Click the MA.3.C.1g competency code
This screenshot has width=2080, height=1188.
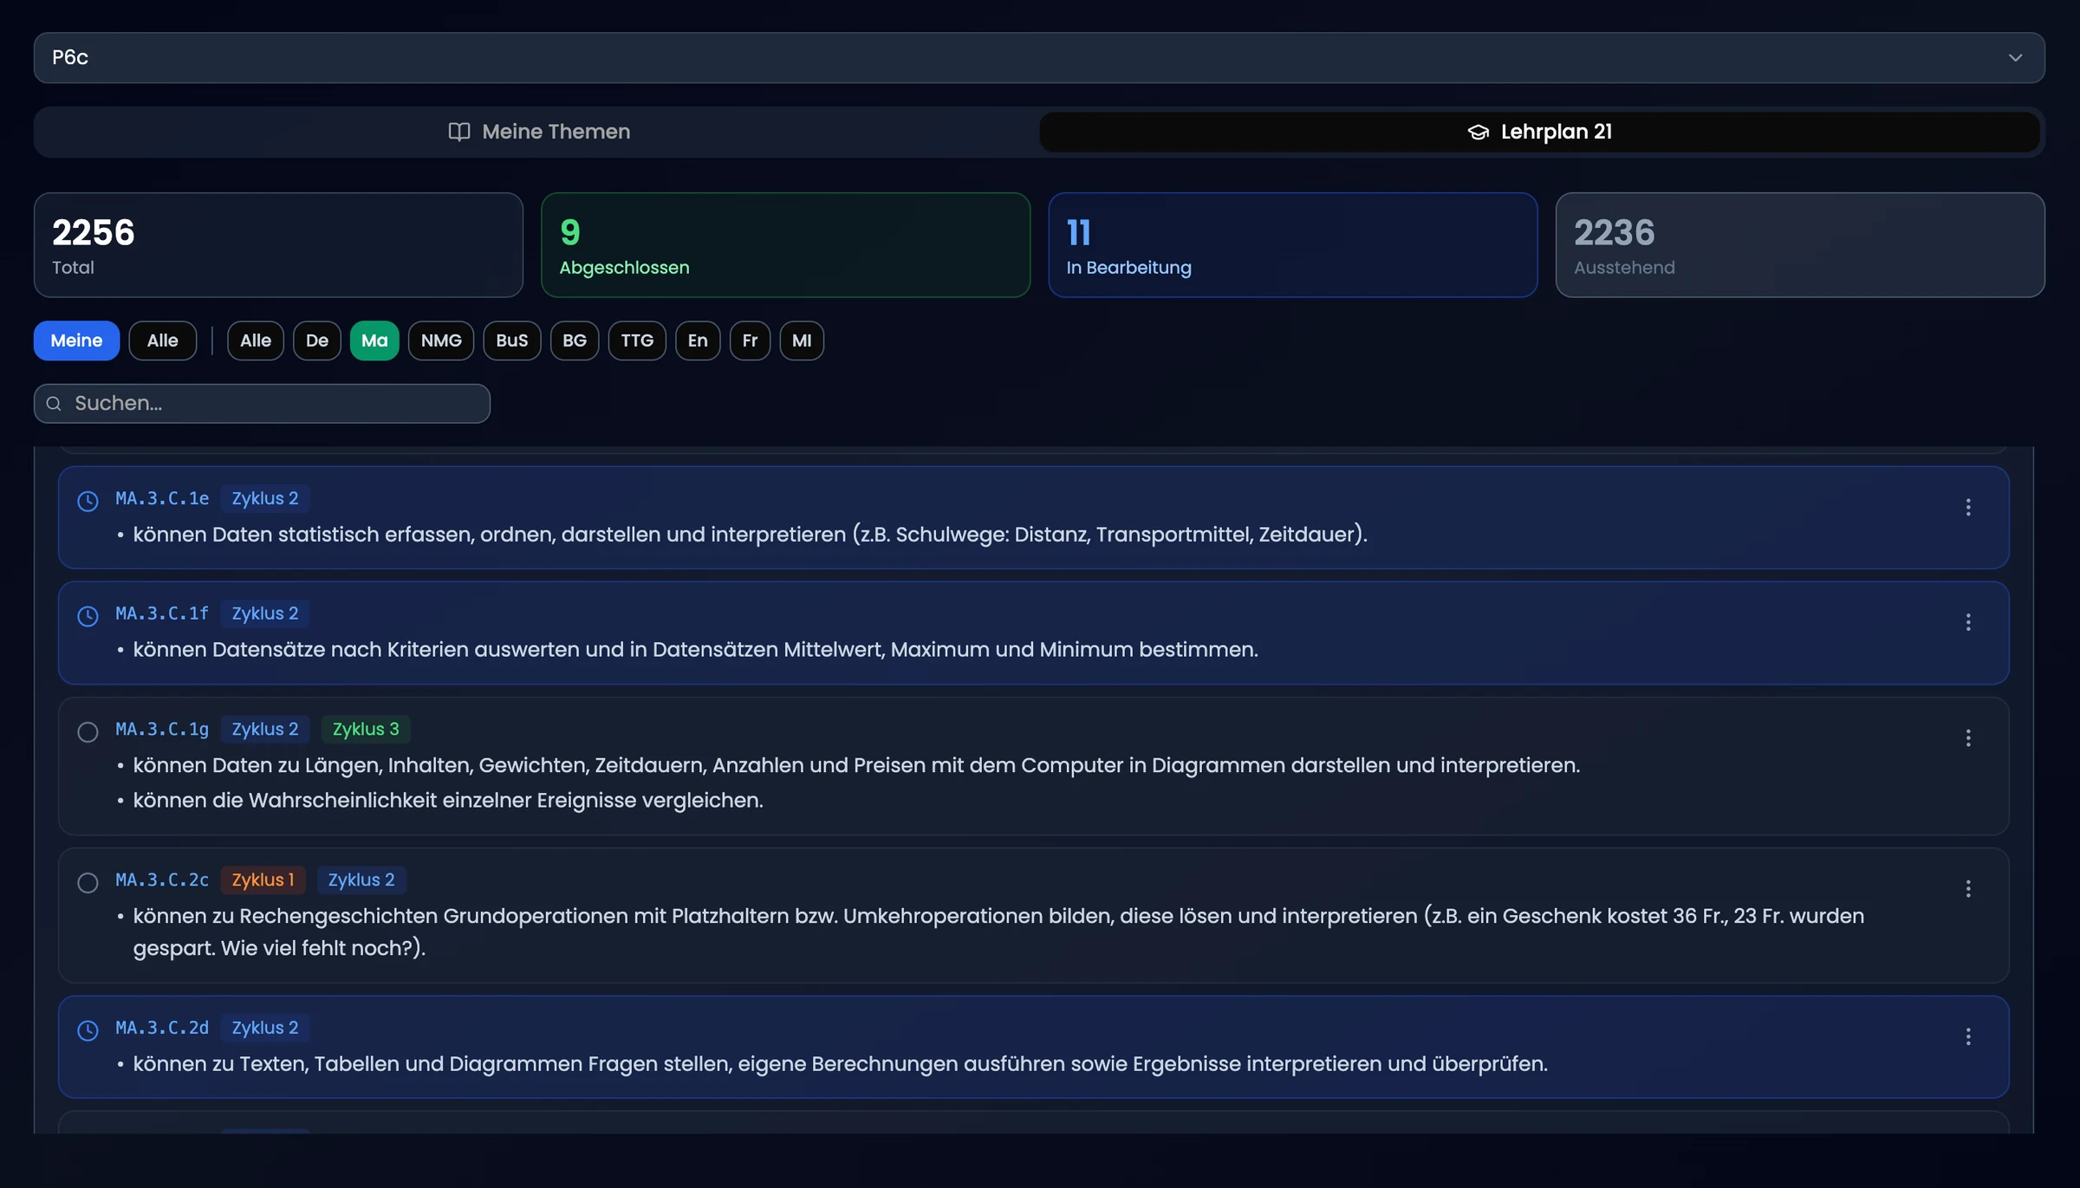point(162,730)
